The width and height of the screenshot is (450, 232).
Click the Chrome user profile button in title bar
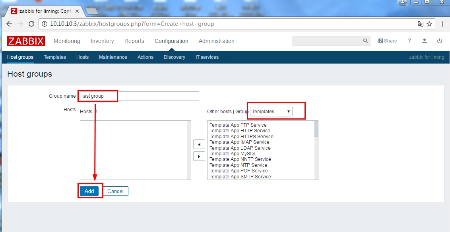[x=403, y=2]
